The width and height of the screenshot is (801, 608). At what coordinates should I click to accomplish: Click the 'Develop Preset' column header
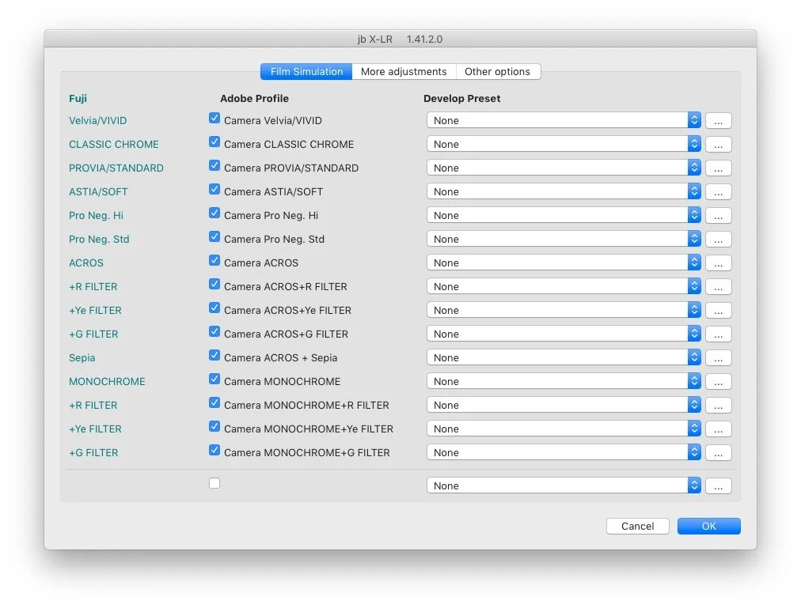pos(461,99)
